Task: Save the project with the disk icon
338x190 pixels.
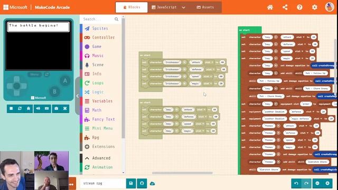Action: (131, 183)
